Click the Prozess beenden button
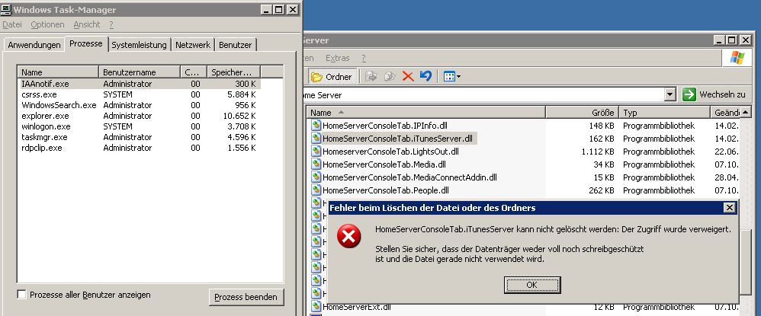This screenshot has width=761, height=316. point(246,297)
